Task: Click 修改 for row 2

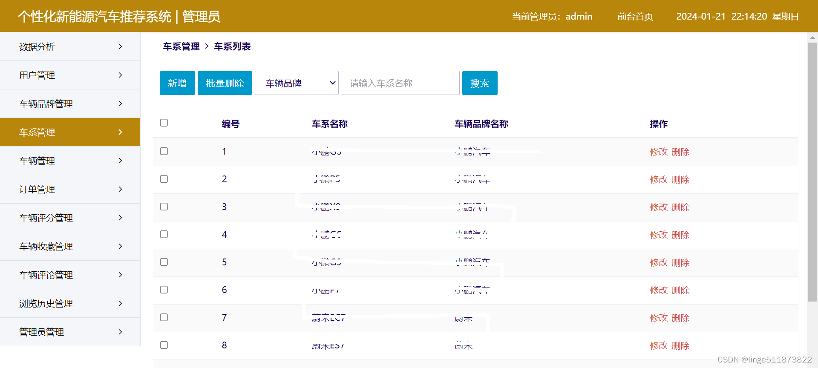Action: [659, 179]
